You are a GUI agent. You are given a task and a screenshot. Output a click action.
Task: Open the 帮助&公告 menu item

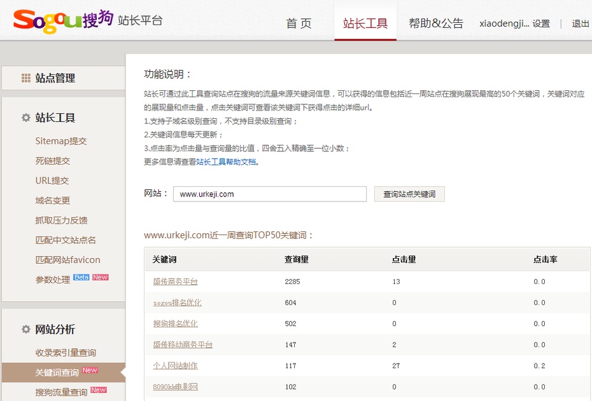click(x=435, y=23)
